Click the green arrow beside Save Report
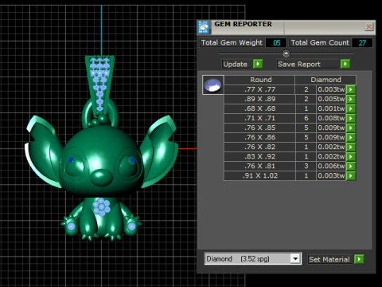The height and width of the screenshot is (287, 382). pos(345,64)
